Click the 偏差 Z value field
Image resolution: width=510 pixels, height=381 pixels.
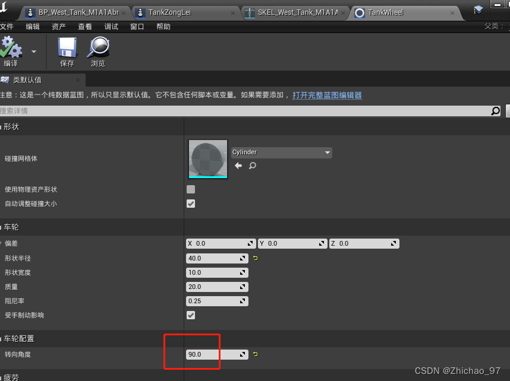[364, 243]
